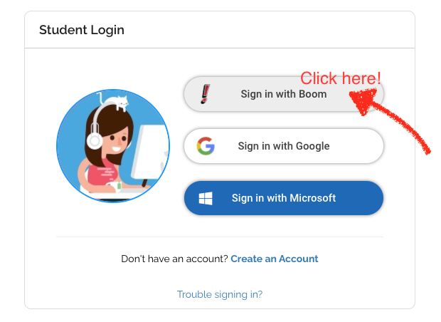Click the computer monitor in the illustration
This screenshot has width=441, height=322.
(x=149, y=154)
